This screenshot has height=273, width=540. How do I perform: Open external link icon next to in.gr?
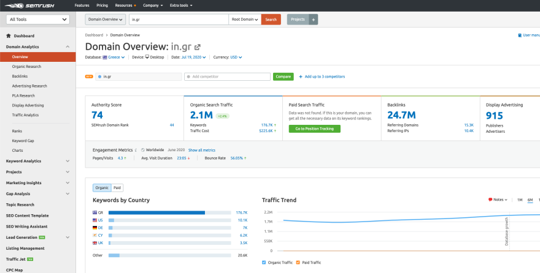pyautogui.click(x=198, y=47)
